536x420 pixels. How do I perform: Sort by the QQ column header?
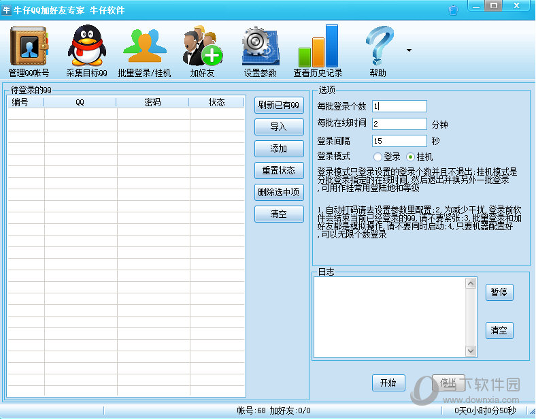pyautogui.click(x=80, y=102)
